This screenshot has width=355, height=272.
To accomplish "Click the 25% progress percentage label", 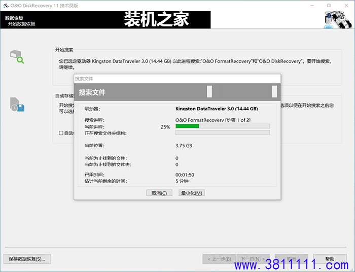I will (165, 127).
